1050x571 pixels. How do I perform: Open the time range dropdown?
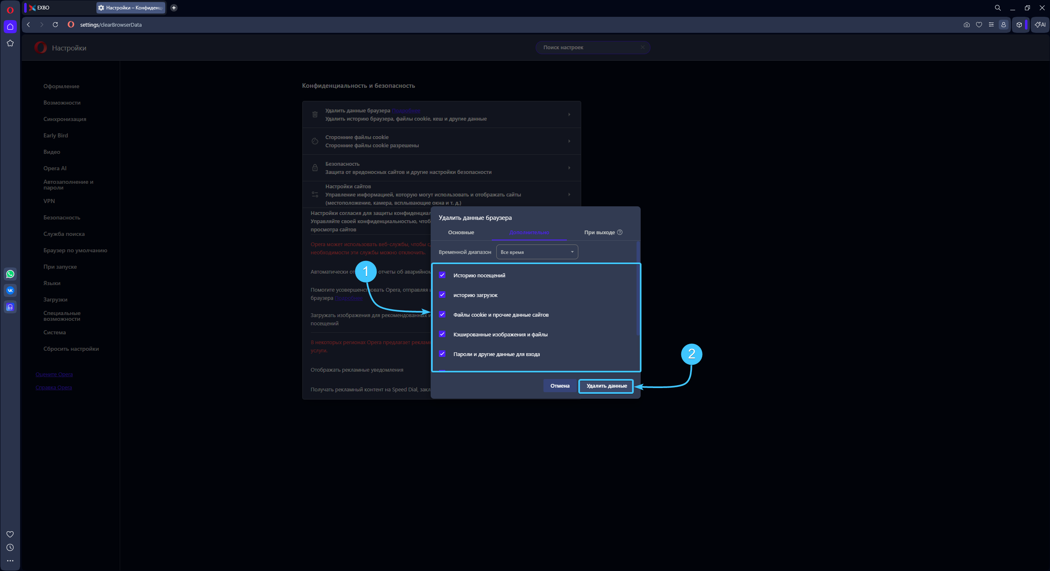point(537,252)
